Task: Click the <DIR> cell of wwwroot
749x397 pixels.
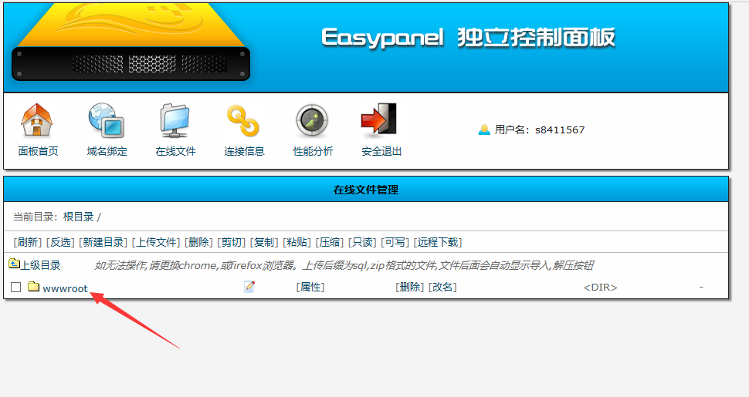Action: [601, 288]
